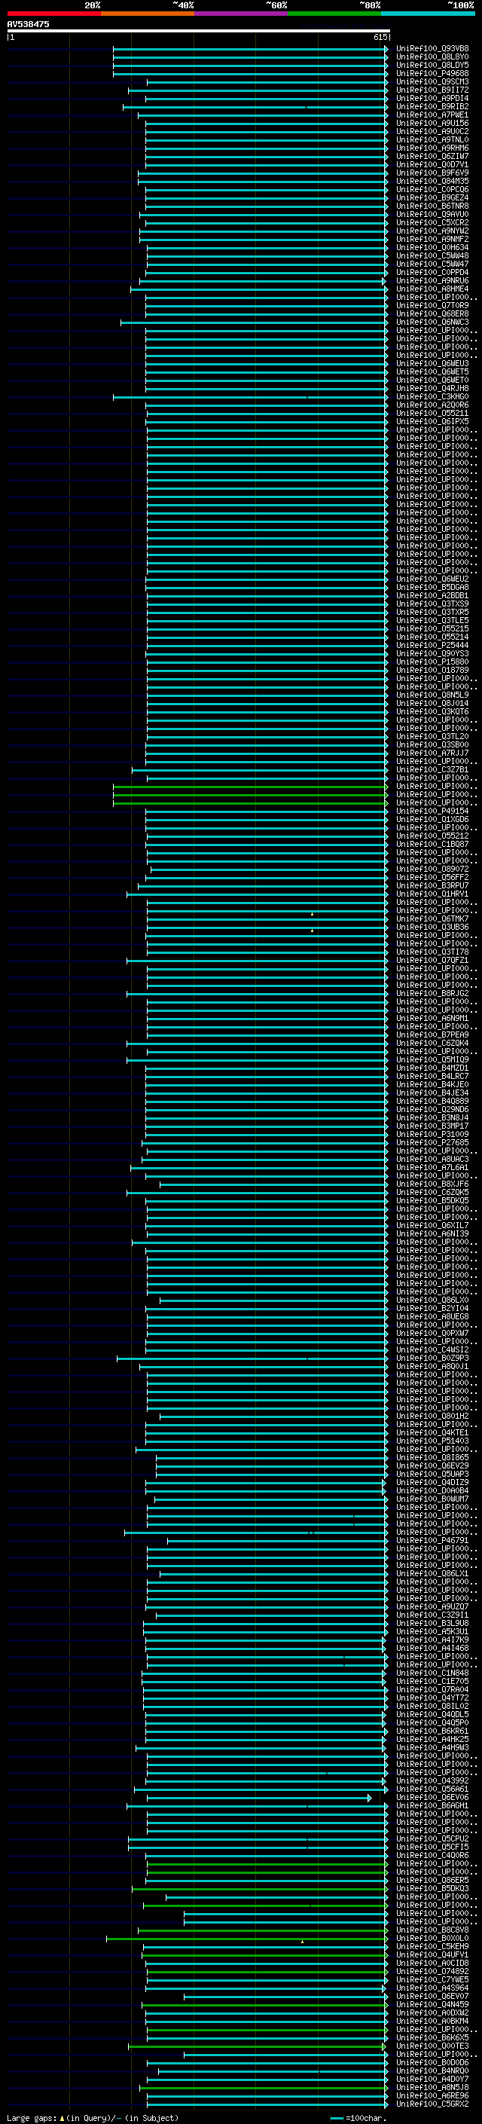
Task: Click hit label UniRef100_A9U156
Action: coord(432,123)
